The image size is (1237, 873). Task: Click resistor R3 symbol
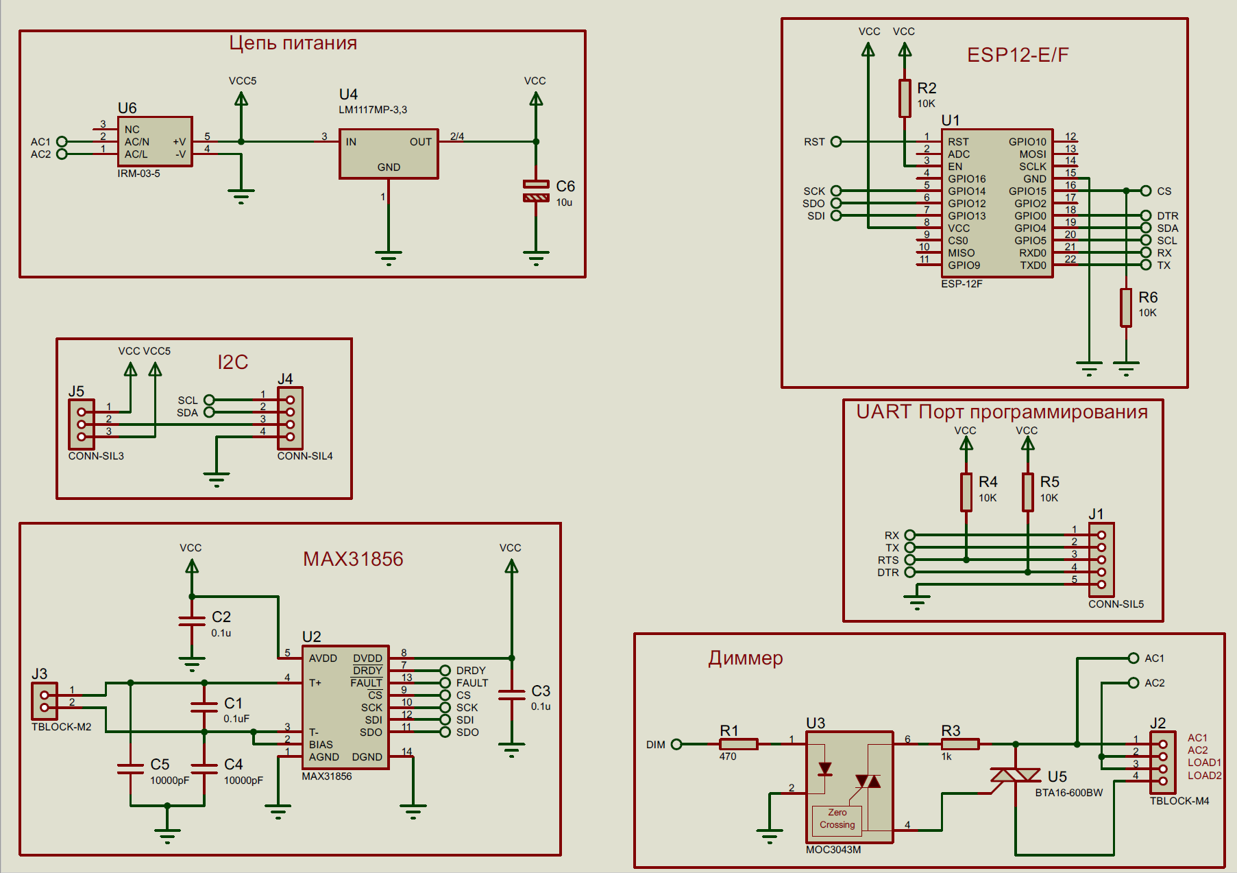(x=960, y=744)
